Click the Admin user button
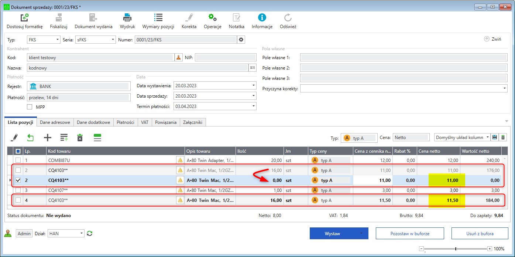The height and width of the screenshot is (257, 515). pos(24,233)
